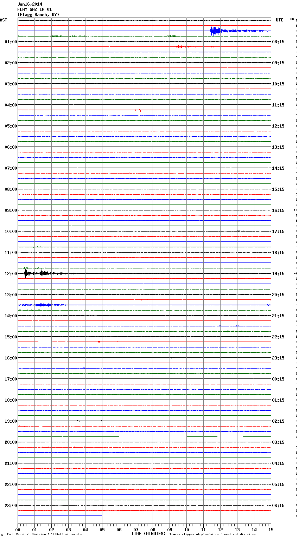Image resolution: width=299 pixels, height=539 pixels.
Task: Click the DC column header
Action: tap(292, 19)
